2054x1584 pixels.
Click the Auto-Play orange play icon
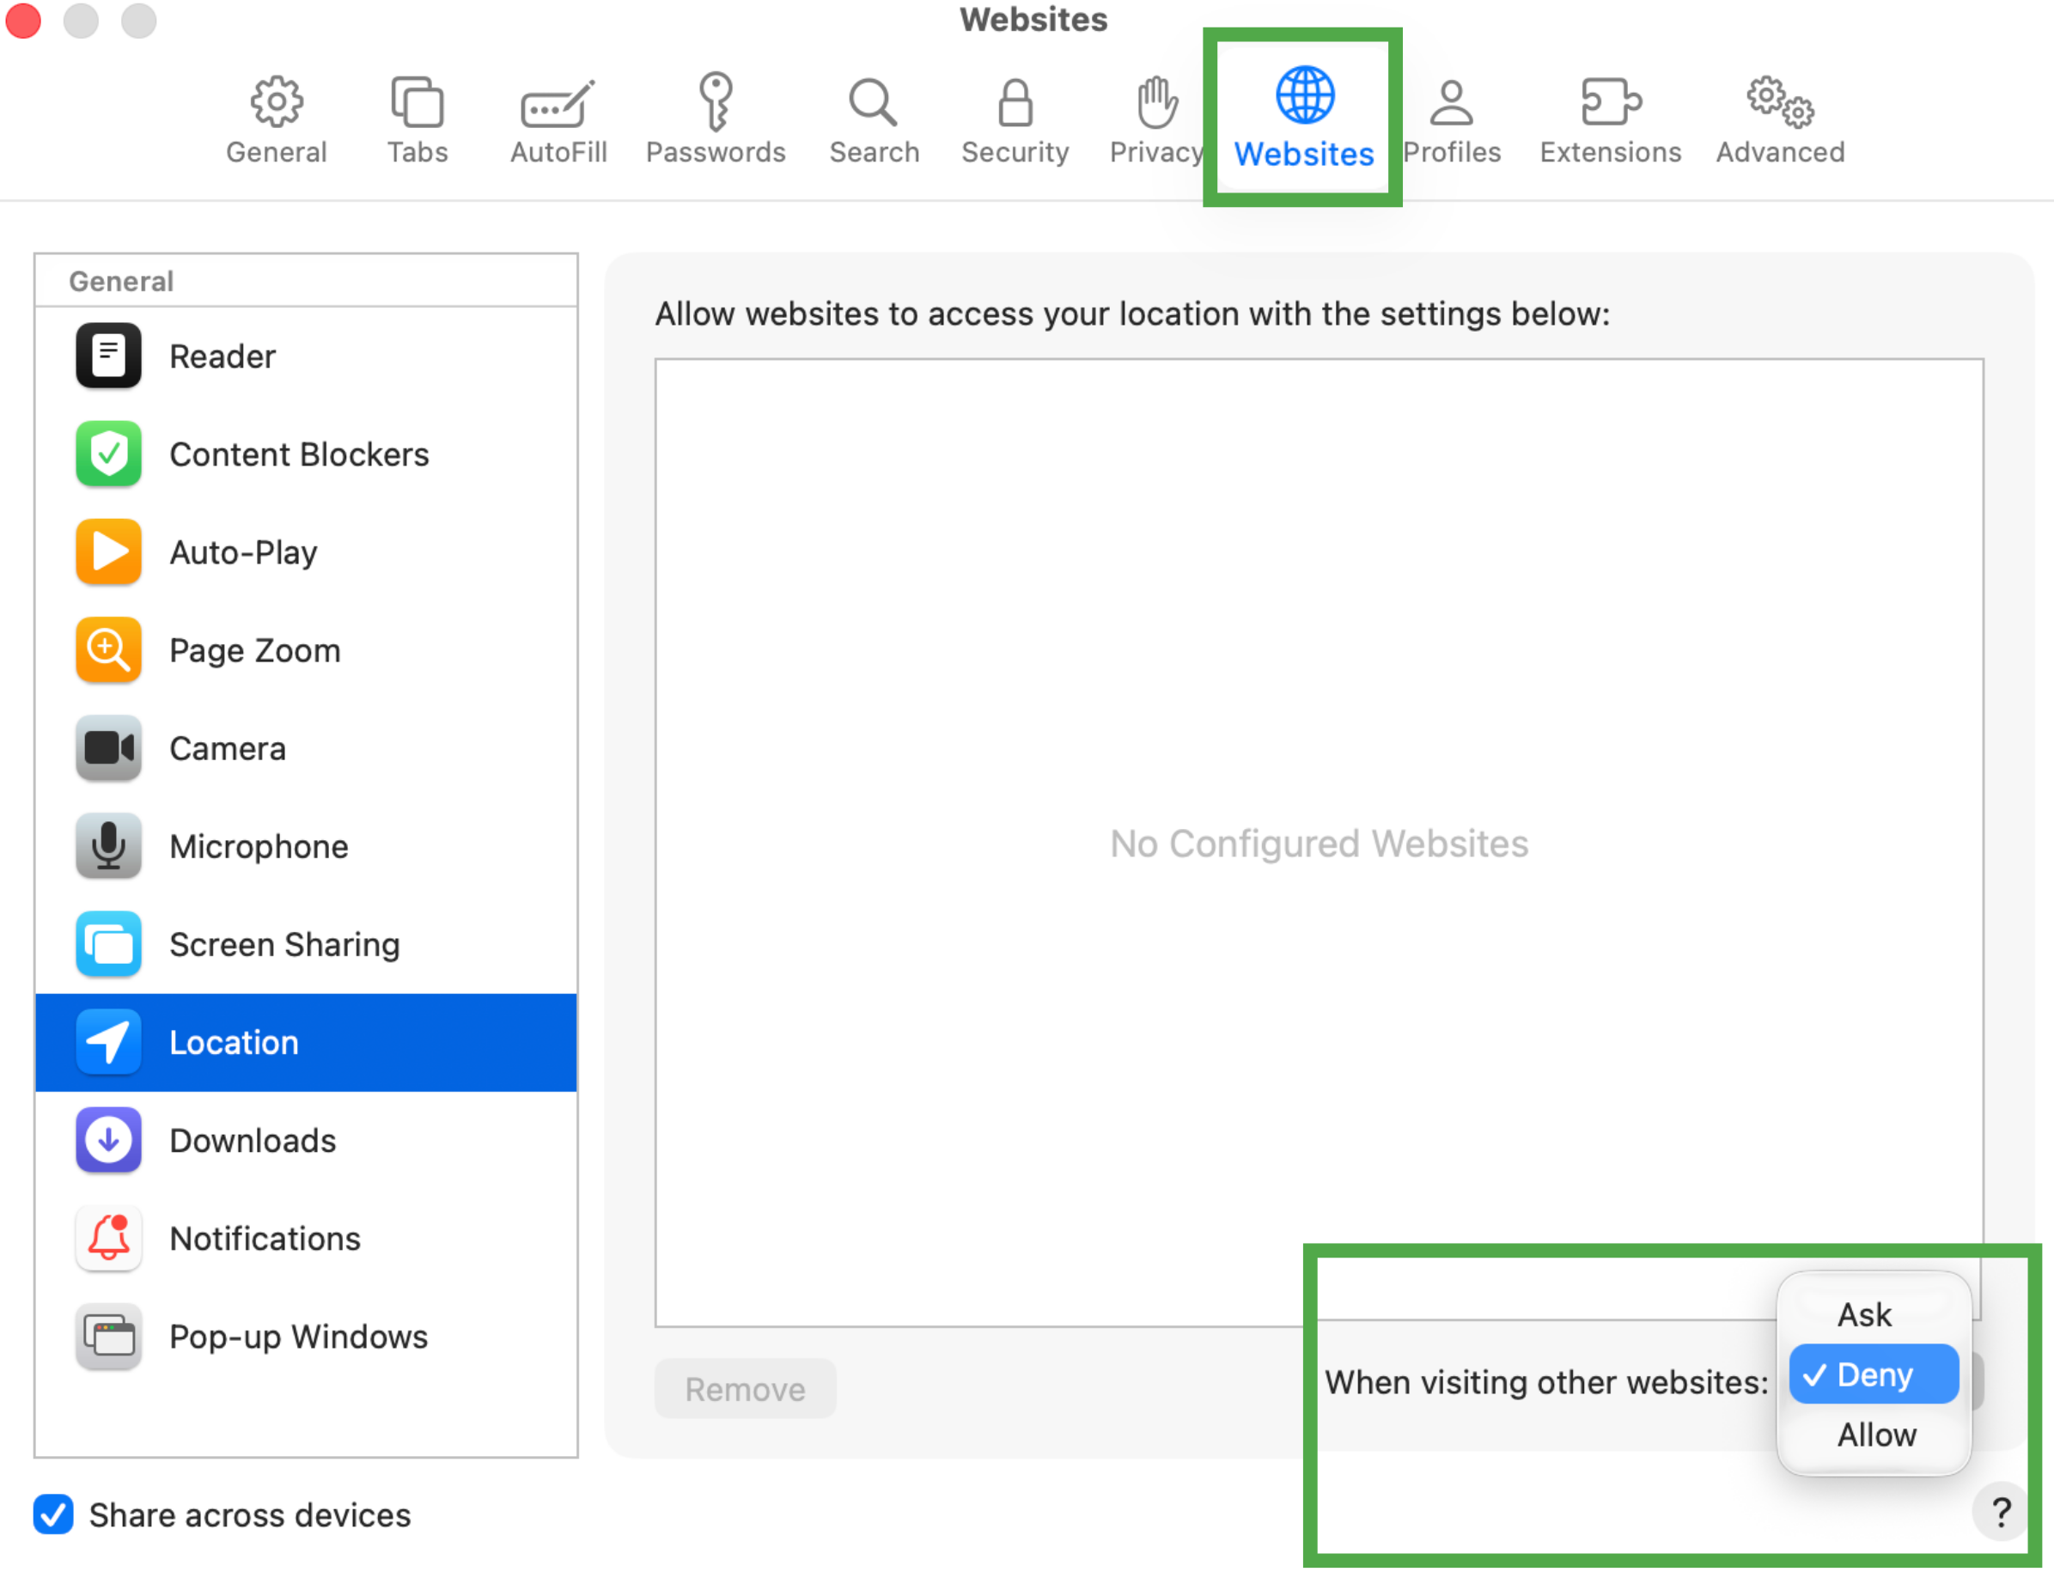108,551
